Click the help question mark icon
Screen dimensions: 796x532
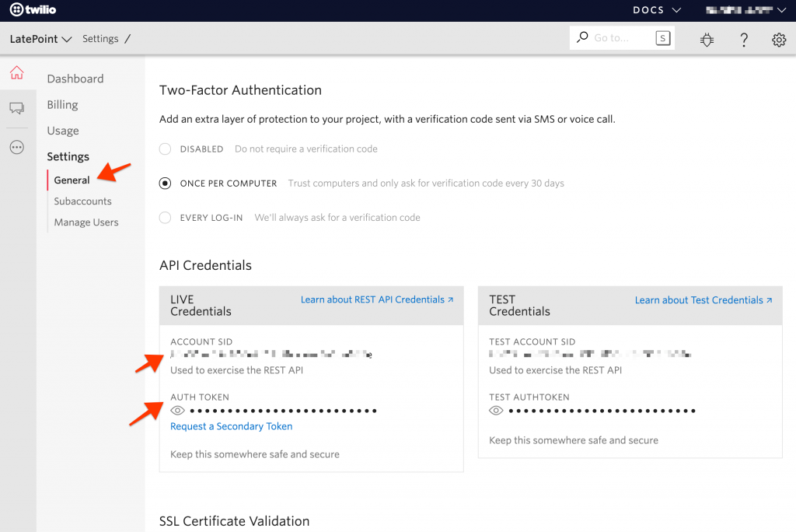tap(744, 39)
